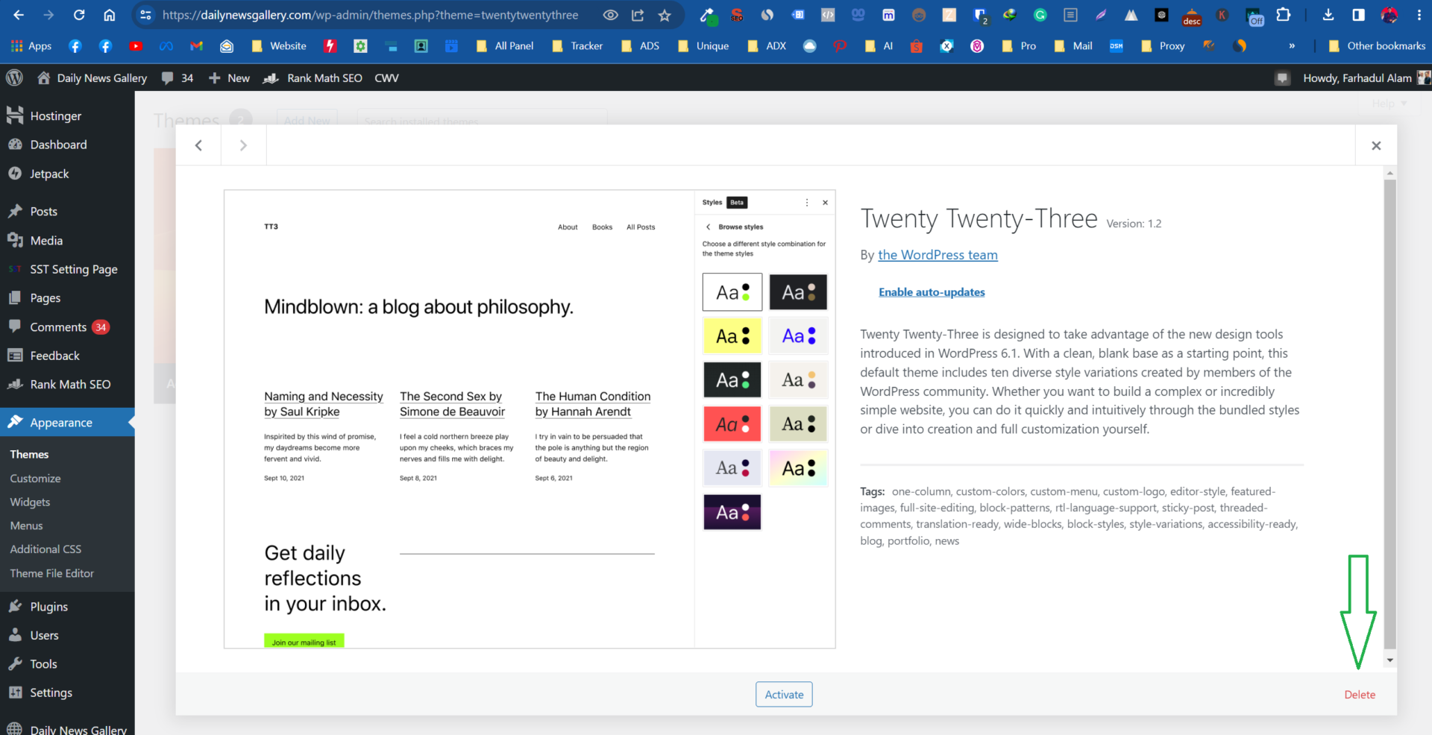Open the Proxy bookmarks folder
The image size is (1432, 735).
1163,46
